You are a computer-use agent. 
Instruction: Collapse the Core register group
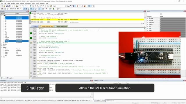[x=1, y=15]
